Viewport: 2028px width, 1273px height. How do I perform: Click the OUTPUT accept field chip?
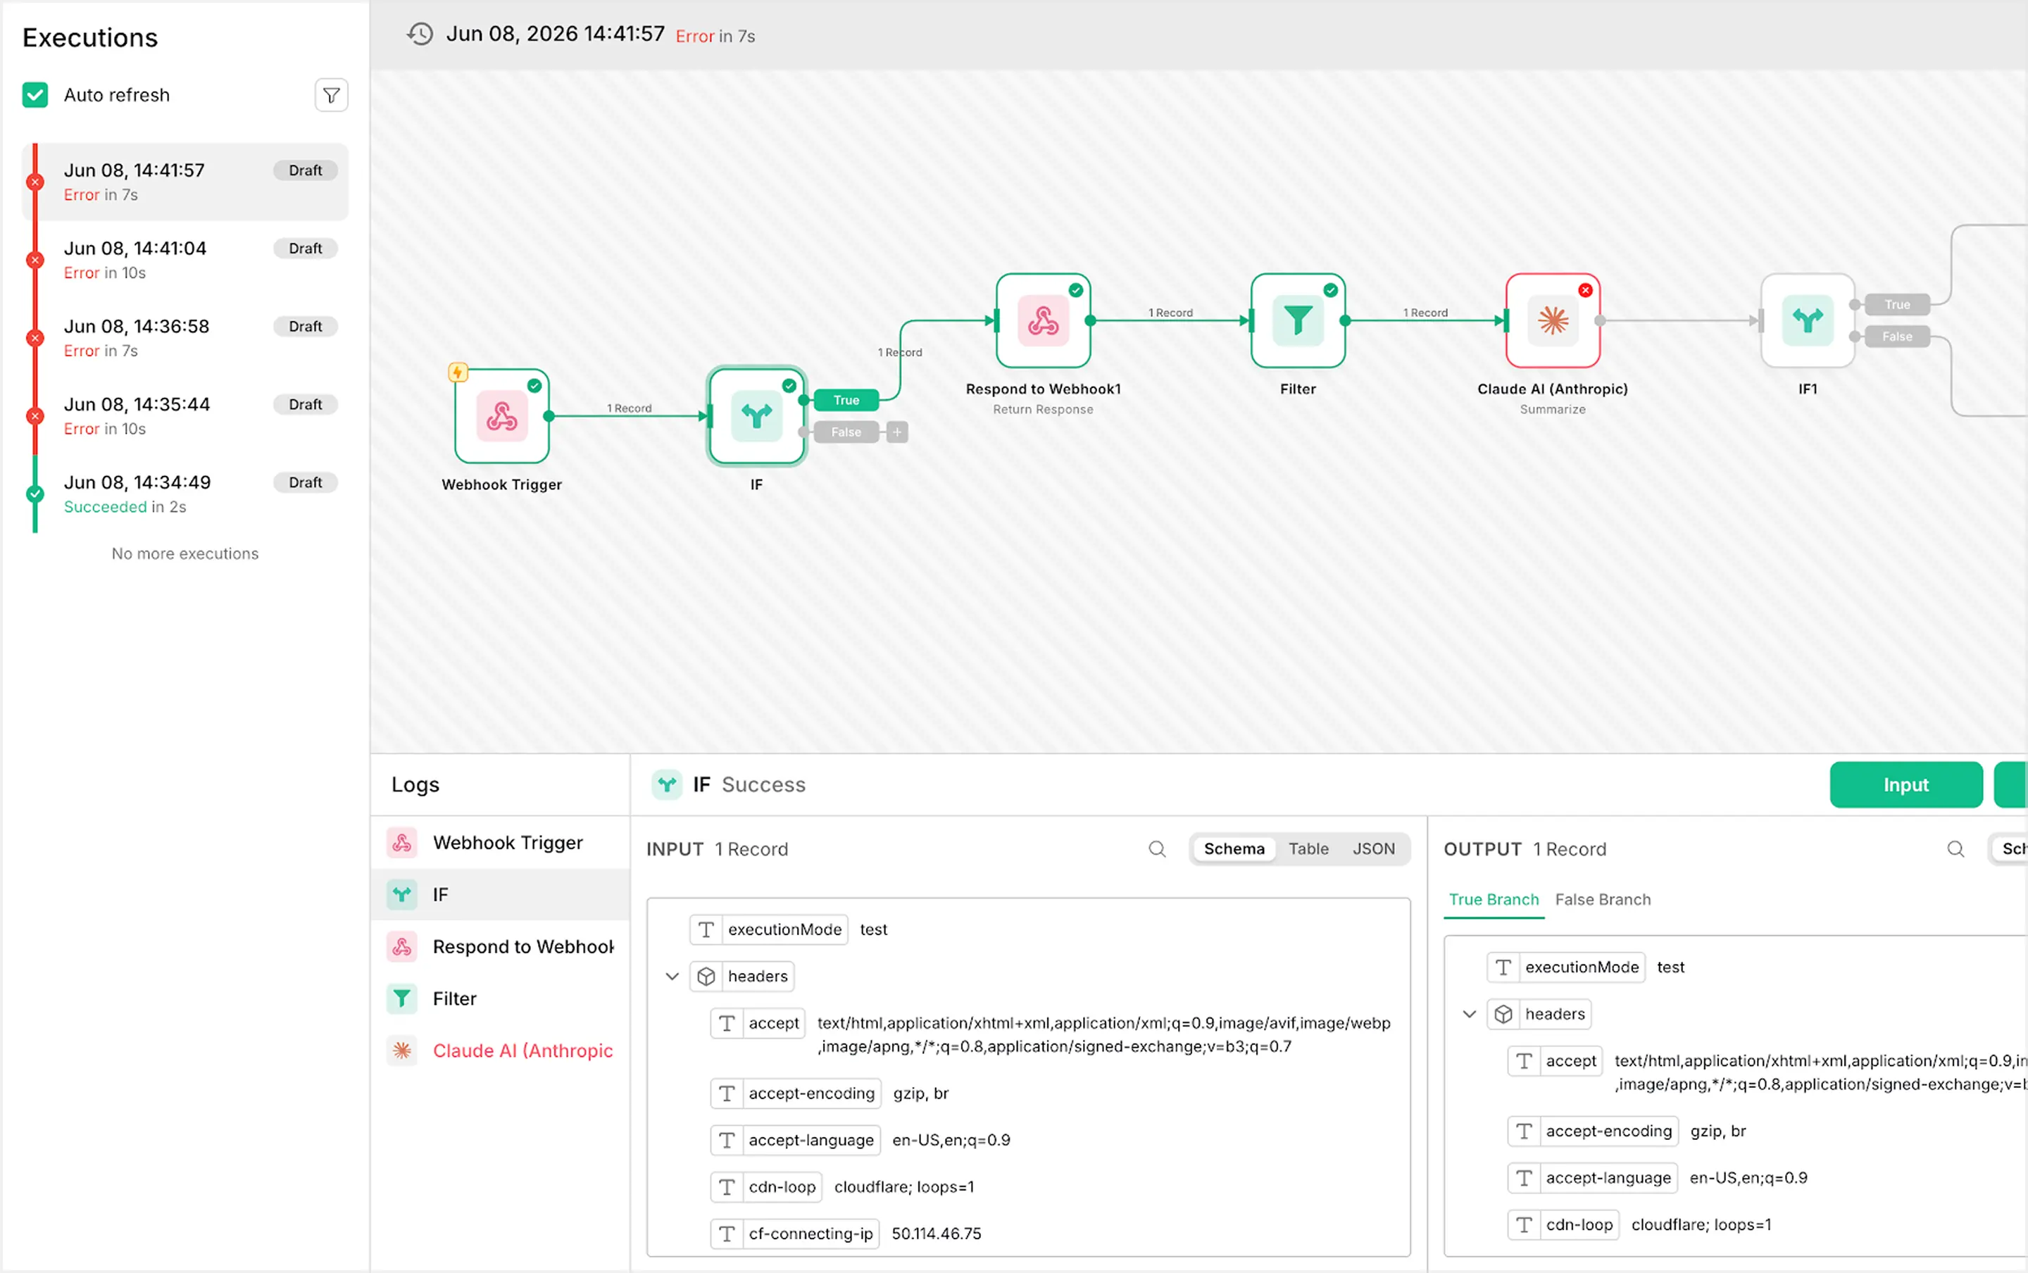click(x=1555, y=1061)
